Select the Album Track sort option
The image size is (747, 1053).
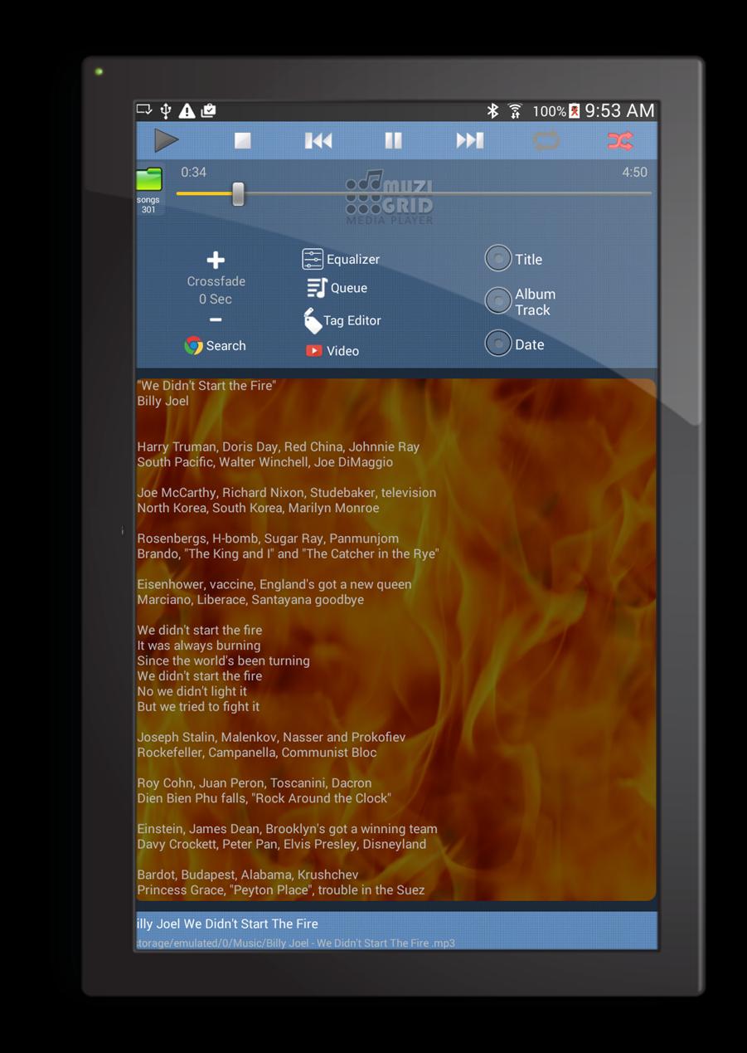tap(498, 301)
